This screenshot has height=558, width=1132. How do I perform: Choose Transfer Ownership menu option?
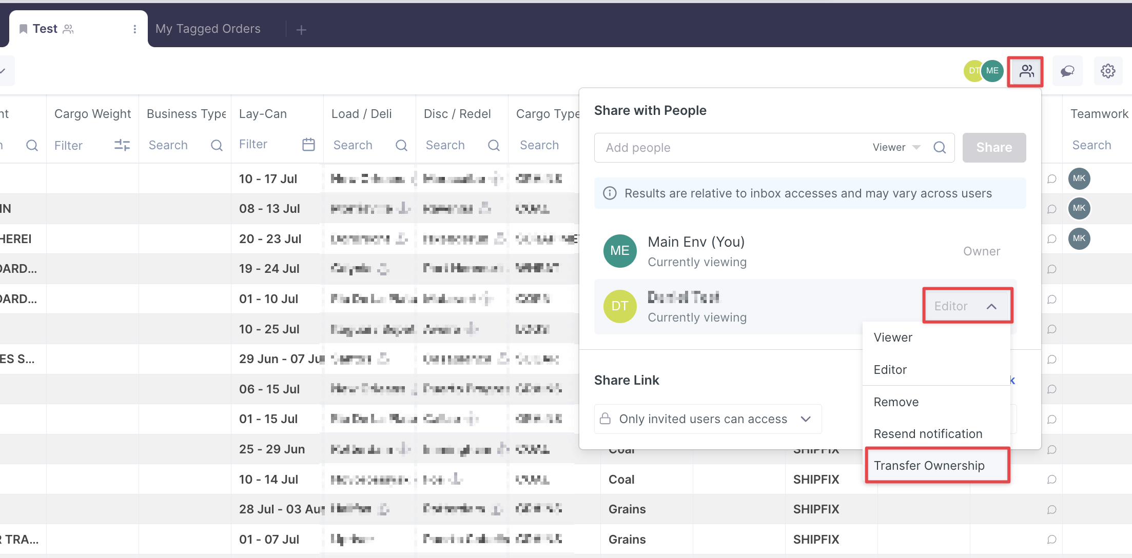929,466
